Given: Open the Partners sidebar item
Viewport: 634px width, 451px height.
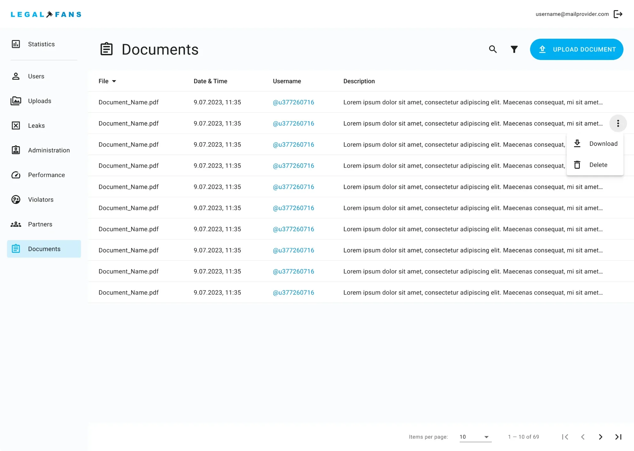Looking at the screenshot, I should point(44,224).
